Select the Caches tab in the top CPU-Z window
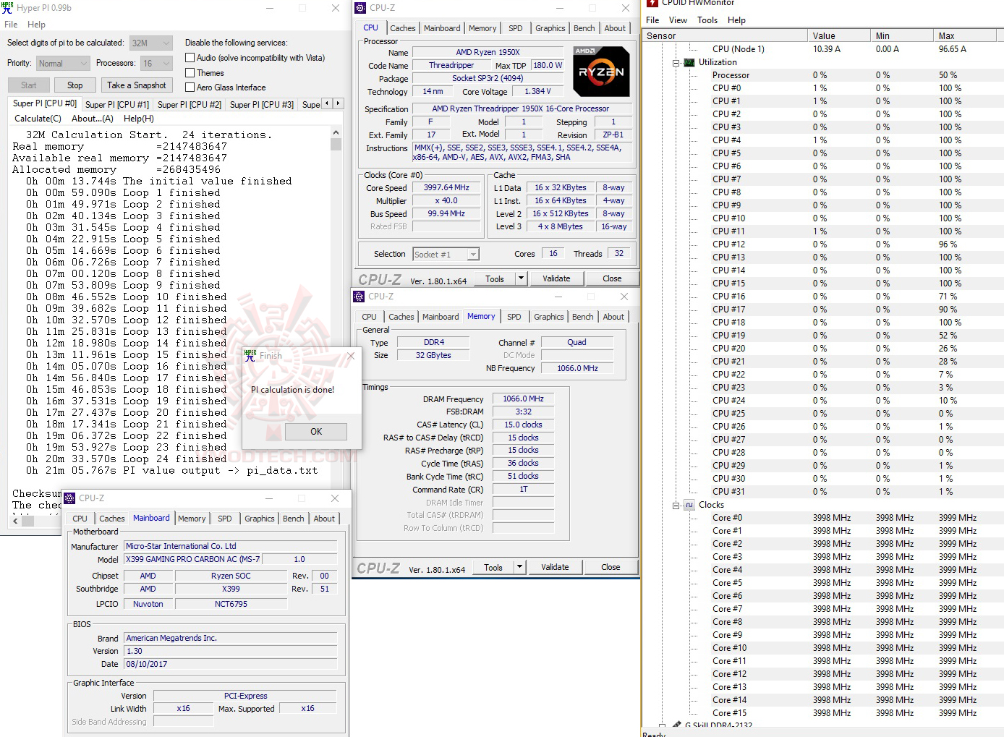This screenshot has height=737, width=1004. (403, 28)
